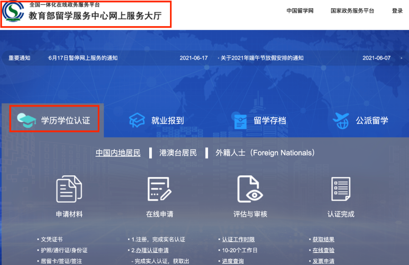Screen dimensions: 409x265
Task: Select the 在线申请 pencil form icon
Action: point(159,190)
